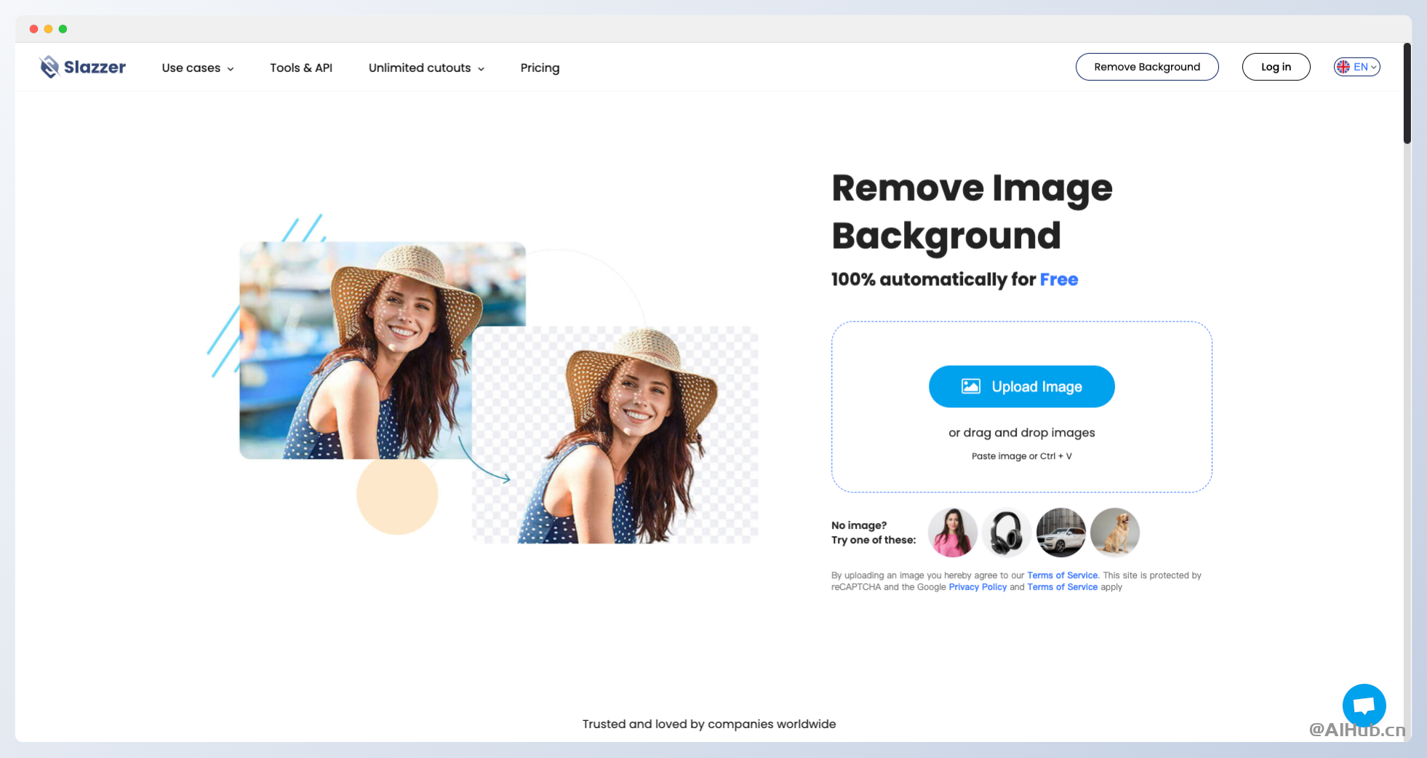Open the EN language selector dropdown
The width and height of the screenshot is (1427, 758).
[1357, 67]
